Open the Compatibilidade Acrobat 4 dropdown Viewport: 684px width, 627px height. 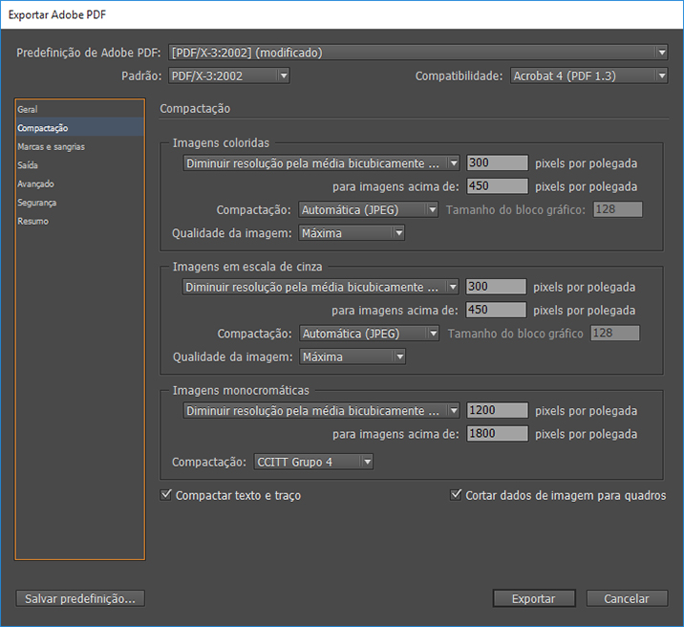(x=587, y=76)
